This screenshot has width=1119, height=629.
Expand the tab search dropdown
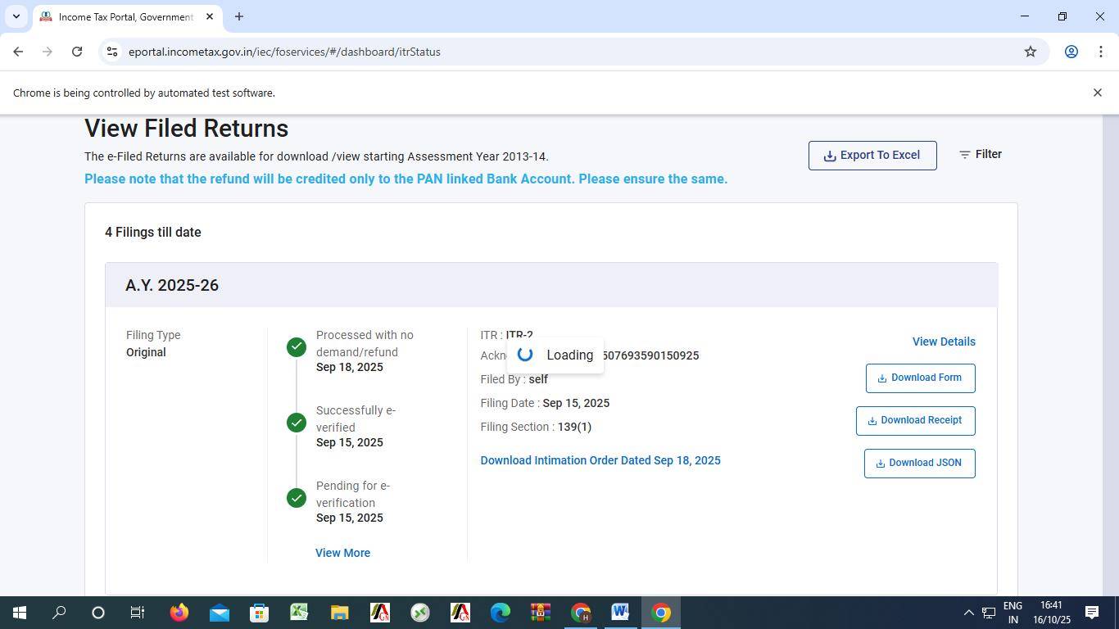pyautogui.click(x=16, y=16)
